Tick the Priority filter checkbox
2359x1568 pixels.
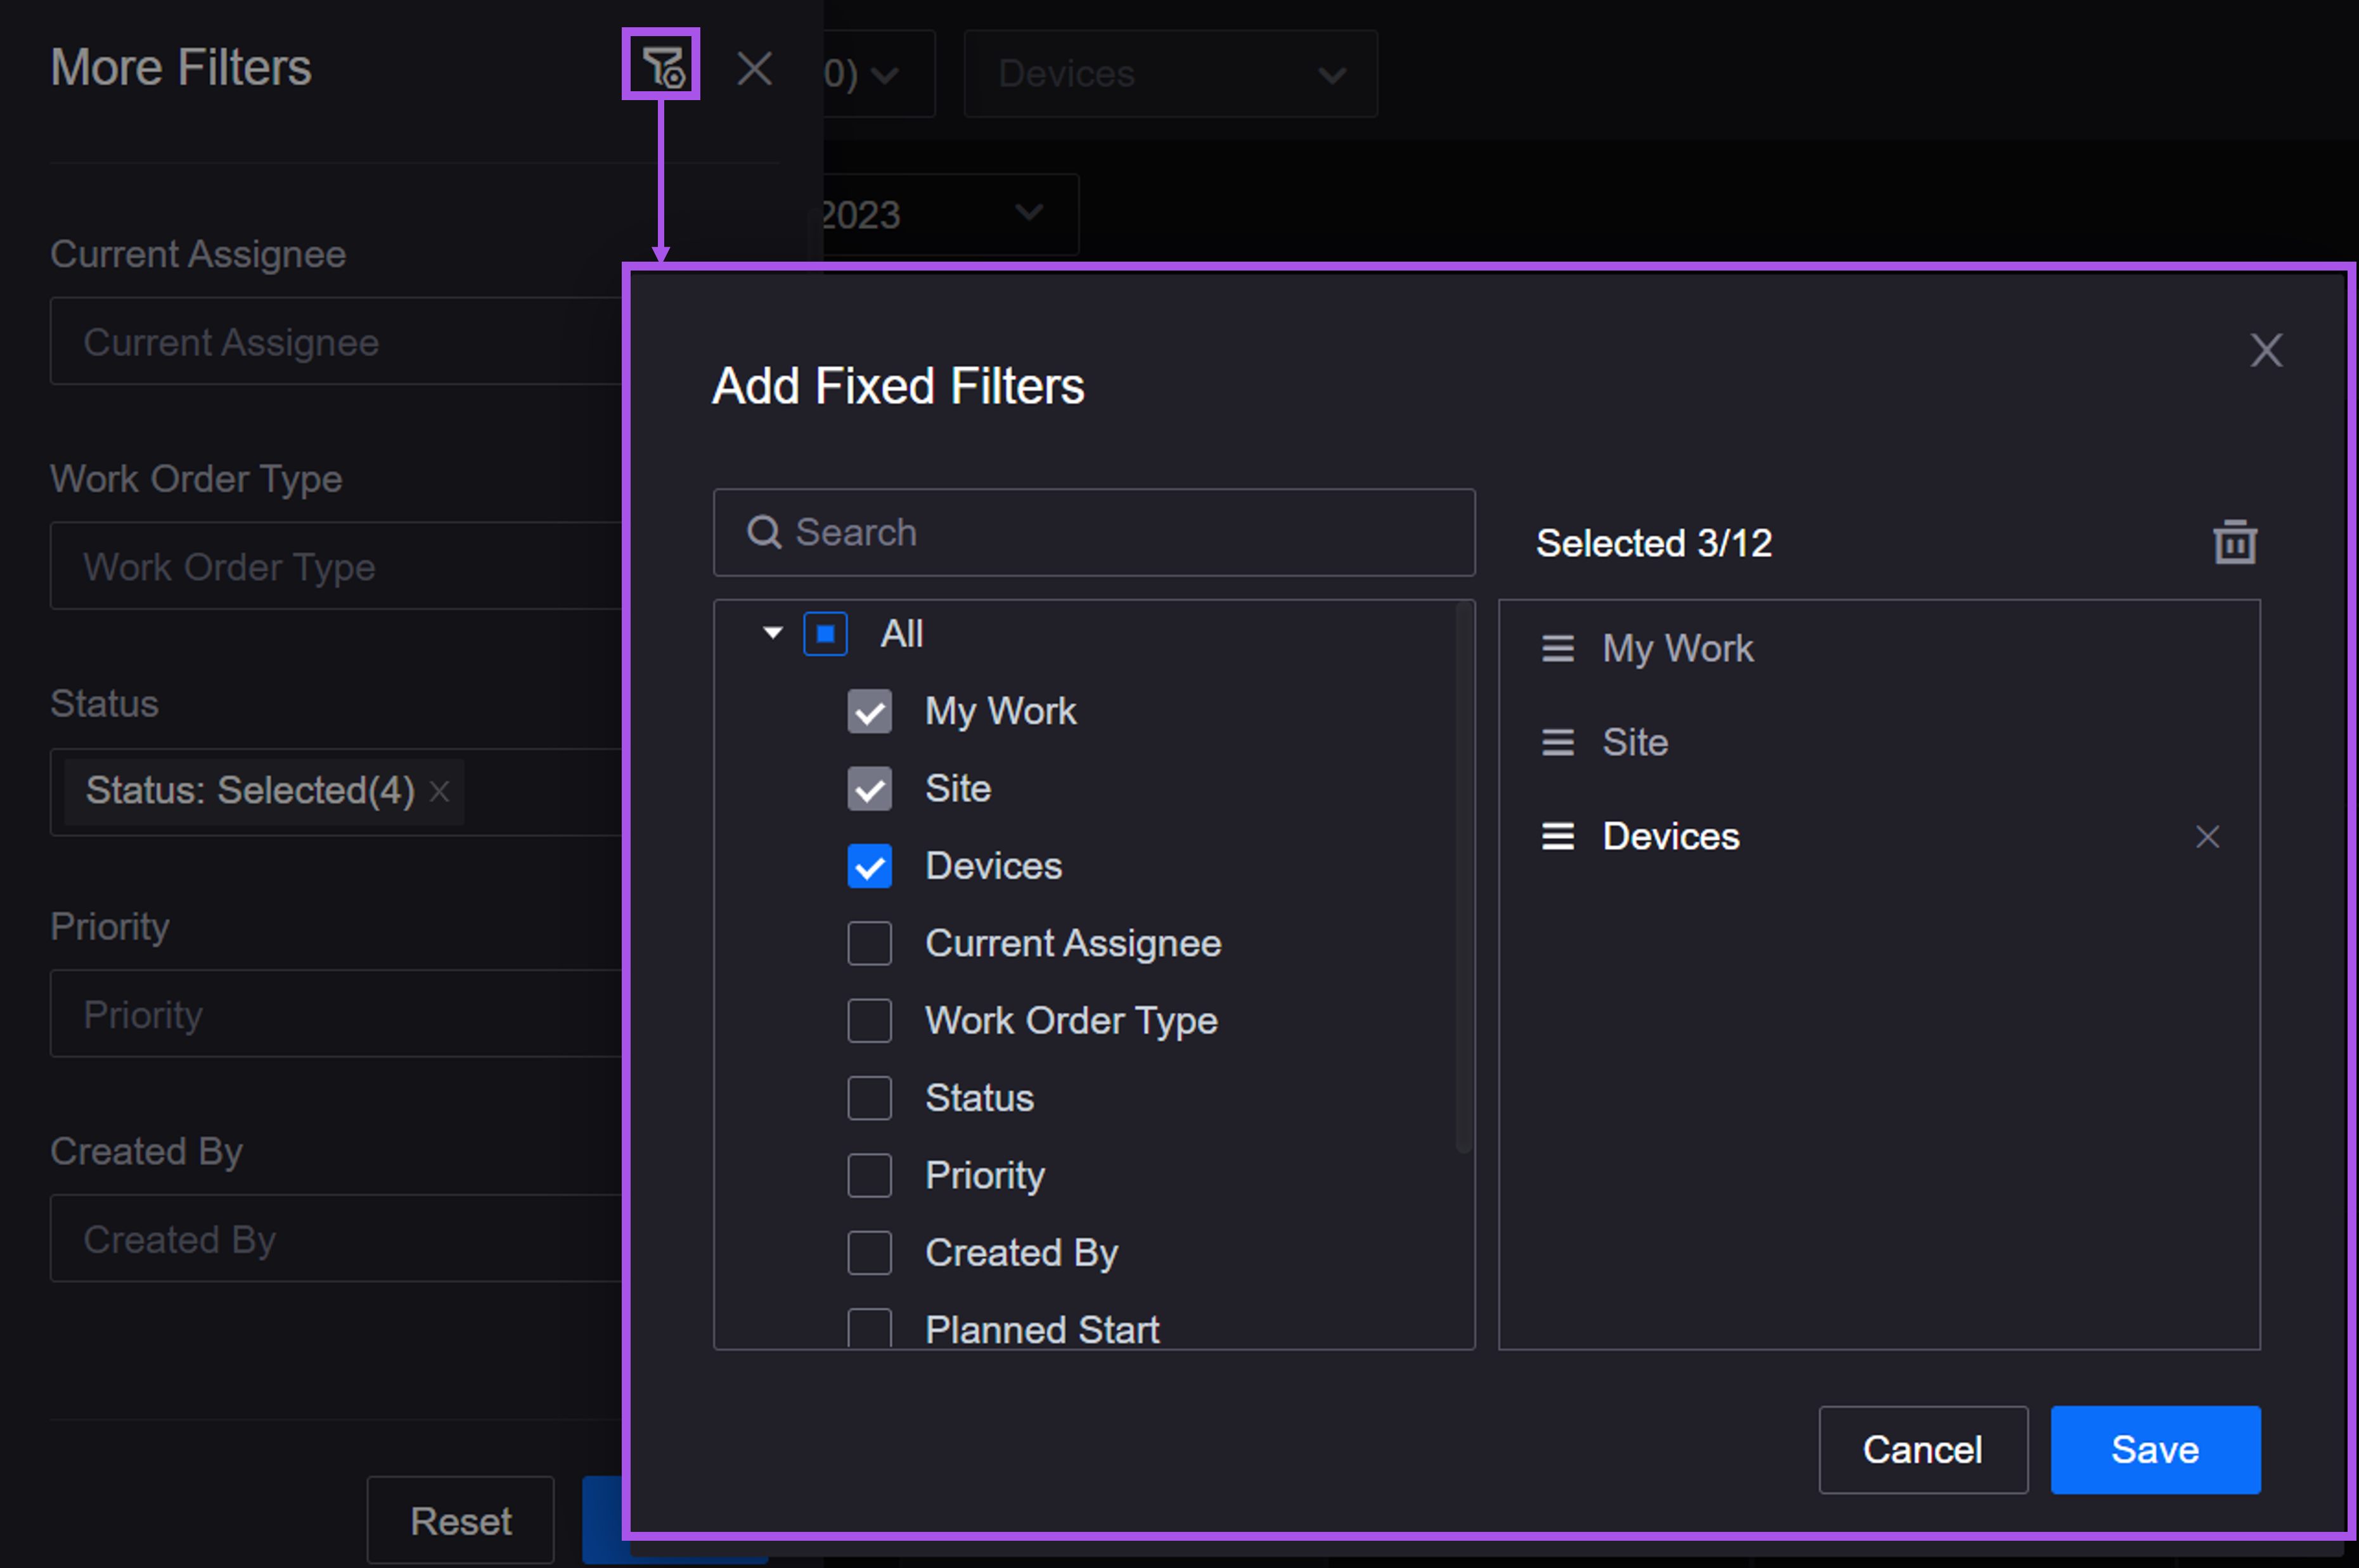point(870,1175)
